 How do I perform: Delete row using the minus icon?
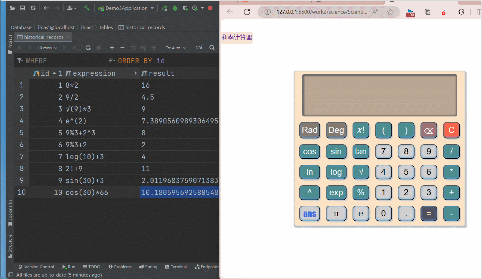click(122, 48)
